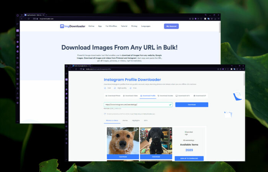The image size is (268, 172).
Task: Expand the For Win/Mac menu
Action: click(x=111, y=26)
